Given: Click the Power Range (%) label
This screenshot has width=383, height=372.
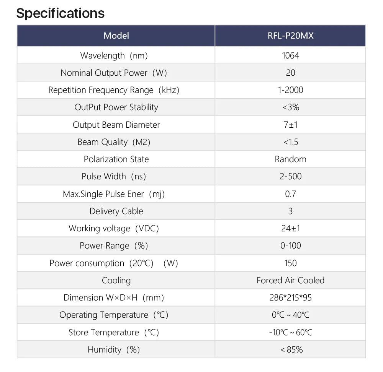Looking at the screenshot, I should [114, 245].
